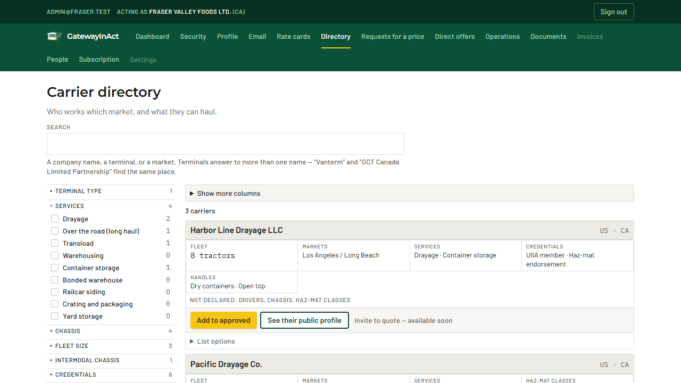
Task: Click 'Los Angeles / Long Beach' market text
Action: pos(341,255)
